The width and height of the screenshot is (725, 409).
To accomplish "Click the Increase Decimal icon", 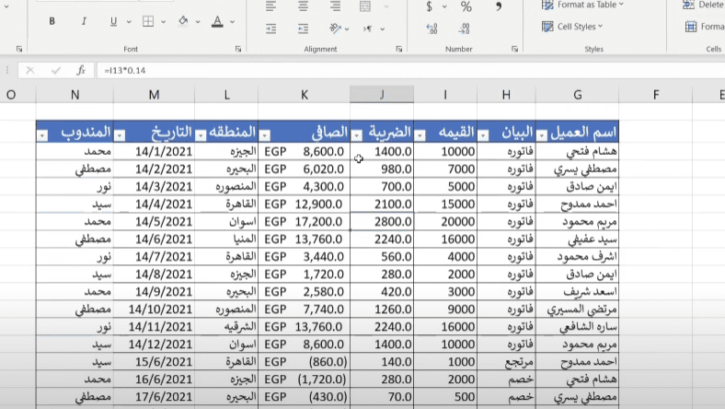I will pyautogui.click(x=432, y=29).
